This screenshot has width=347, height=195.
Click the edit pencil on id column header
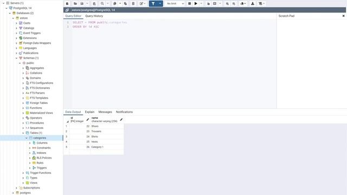point(88,120)
